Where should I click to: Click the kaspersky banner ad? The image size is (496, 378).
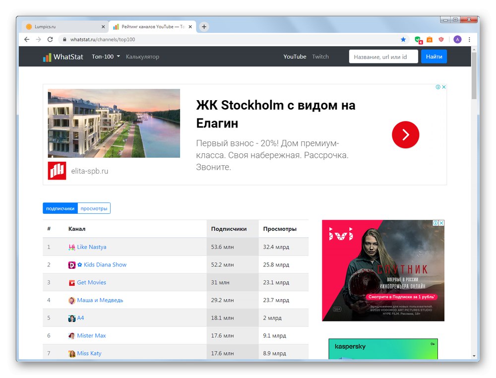[383, 349]
